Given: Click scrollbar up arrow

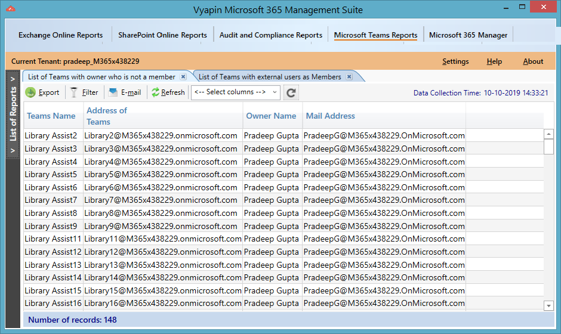Looking at the screenshot, I should 548,134.
